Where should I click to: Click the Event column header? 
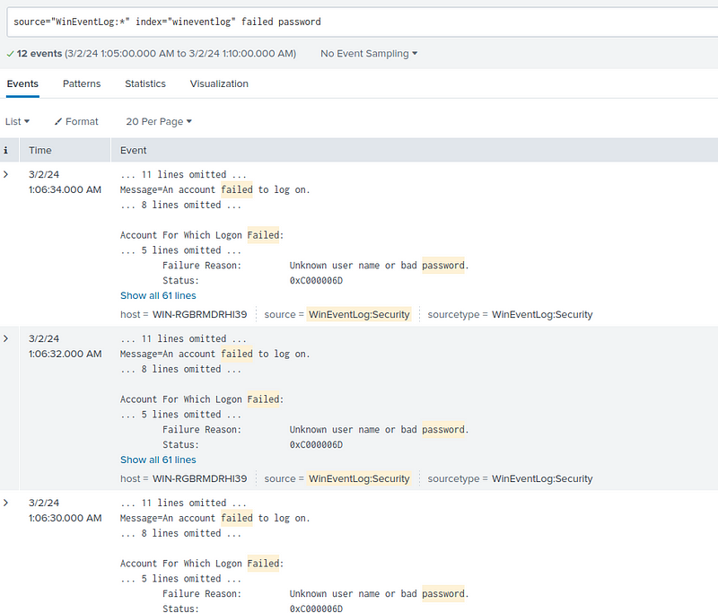click(x=133, y=150)
